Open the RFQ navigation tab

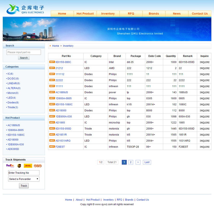pos(131,13)
